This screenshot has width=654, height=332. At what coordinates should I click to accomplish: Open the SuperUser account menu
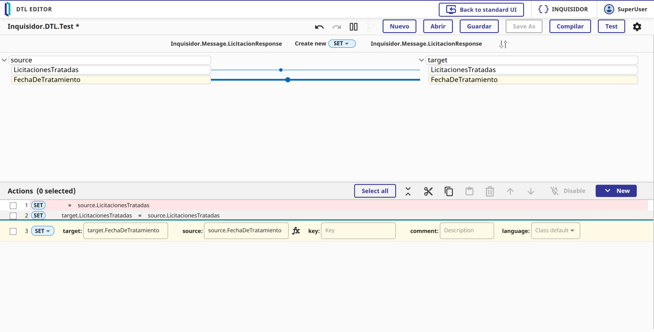tap(625, 9)
